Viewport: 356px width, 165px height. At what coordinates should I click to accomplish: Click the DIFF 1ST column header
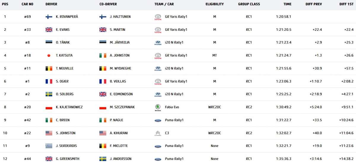click(x=346, y=4)
